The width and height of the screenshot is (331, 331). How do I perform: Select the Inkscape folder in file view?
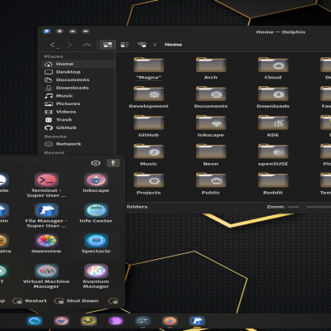(x=211, y=127)
